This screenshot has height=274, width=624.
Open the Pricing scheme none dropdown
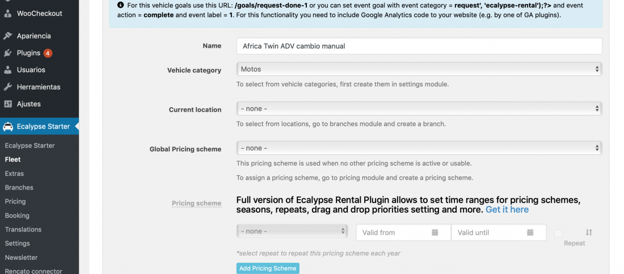pos(292,231)
